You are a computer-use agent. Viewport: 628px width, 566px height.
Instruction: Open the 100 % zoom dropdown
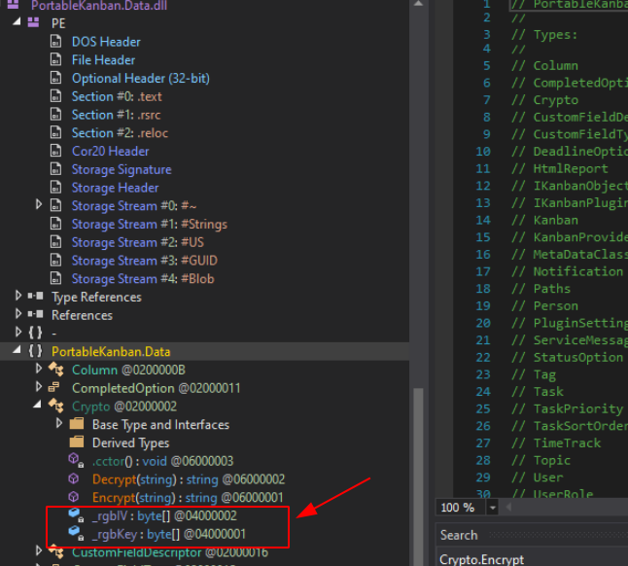coord(493,508)
